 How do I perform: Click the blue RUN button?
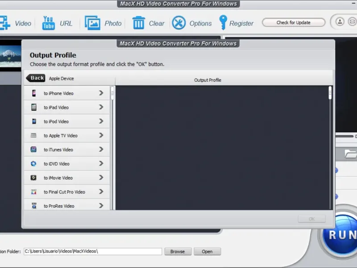pyautogui.click(x=340, y=235)
